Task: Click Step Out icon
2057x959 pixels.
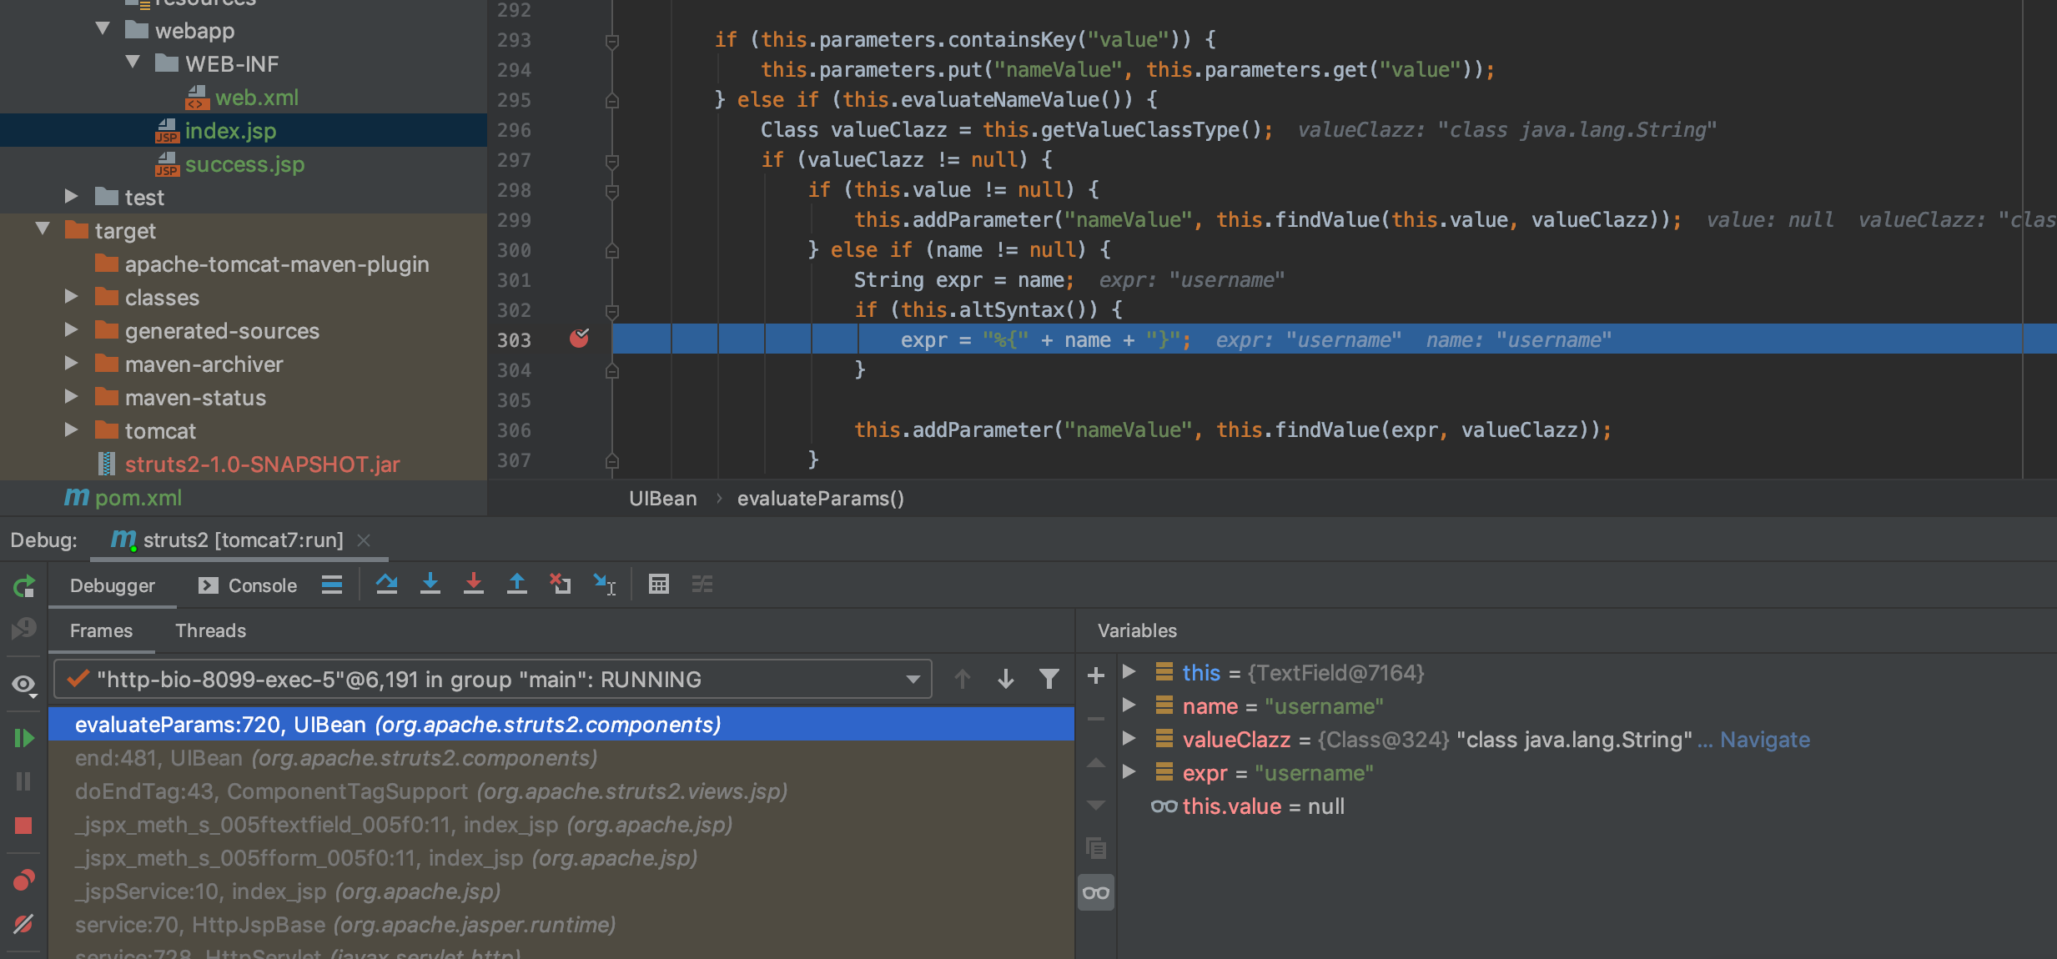Action: (x=517, y=585)
